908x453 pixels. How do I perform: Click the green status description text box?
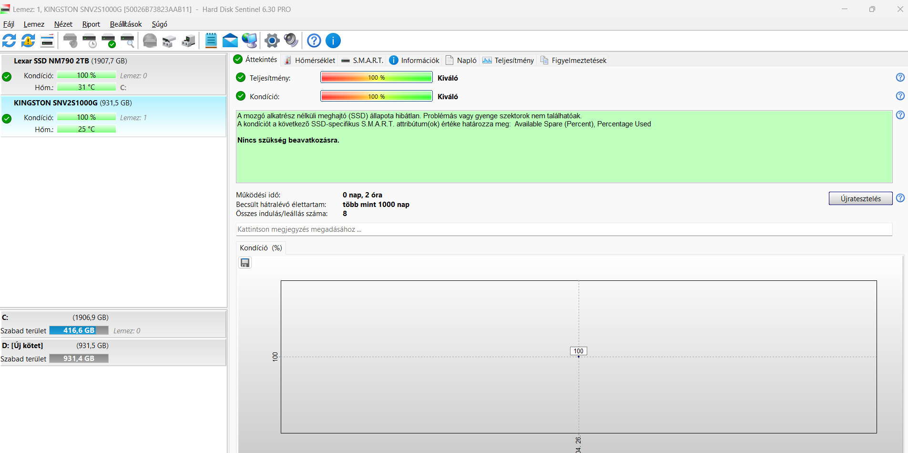tap(564, 147)
